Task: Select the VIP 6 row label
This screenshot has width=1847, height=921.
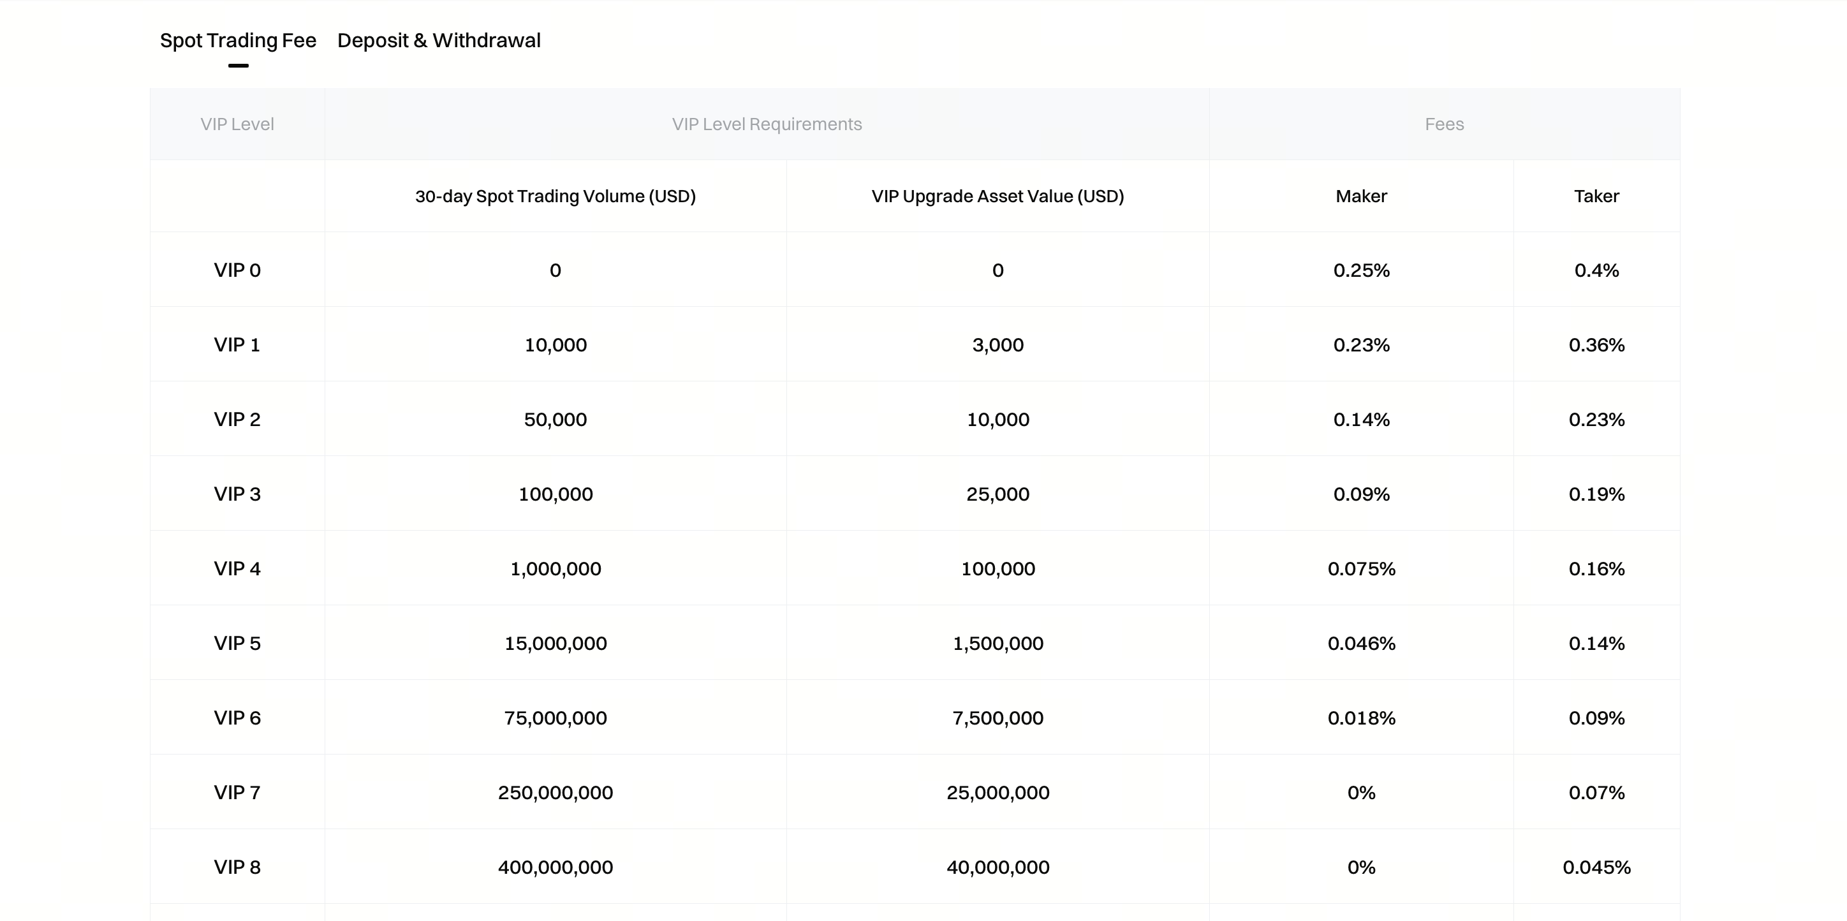Action: 237,718
